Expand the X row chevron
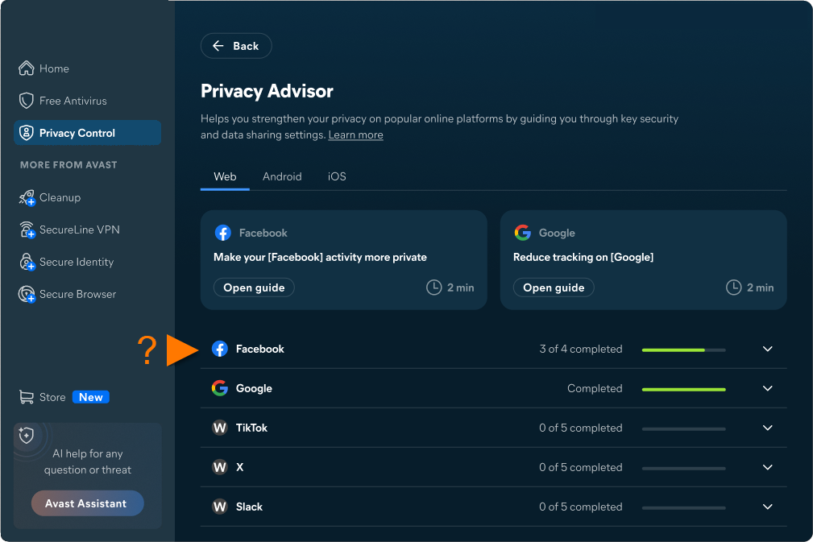The width and height of the screenshot is (813, 542). [x=768, y=467]
